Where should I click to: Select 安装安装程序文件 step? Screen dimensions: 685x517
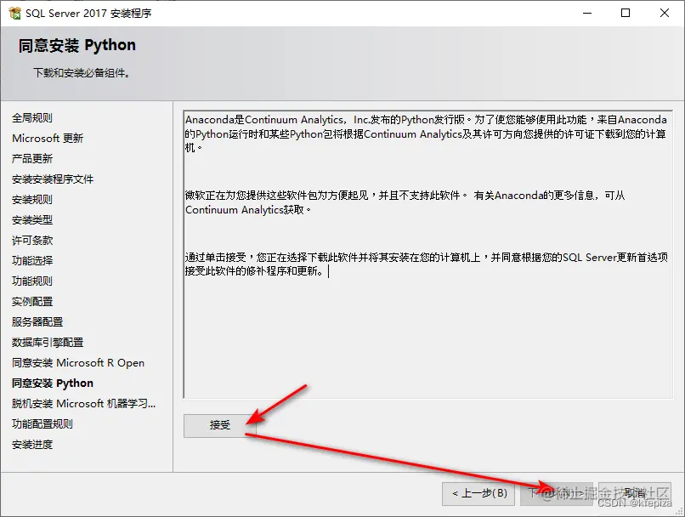point(53,179)
